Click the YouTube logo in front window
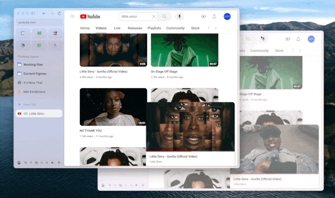 click(90, 16)
